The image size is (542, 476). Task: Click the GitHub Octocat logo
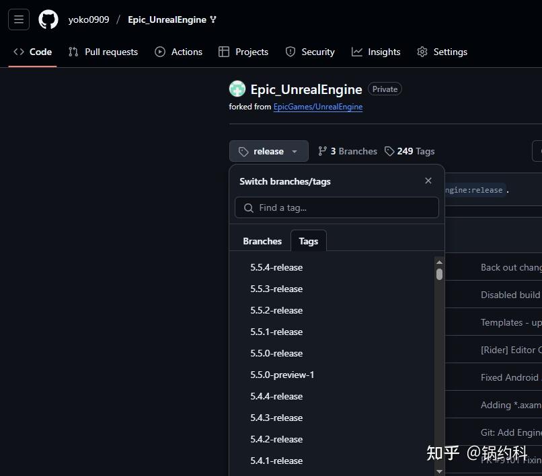pyautogui.click(x=48, y=19)
